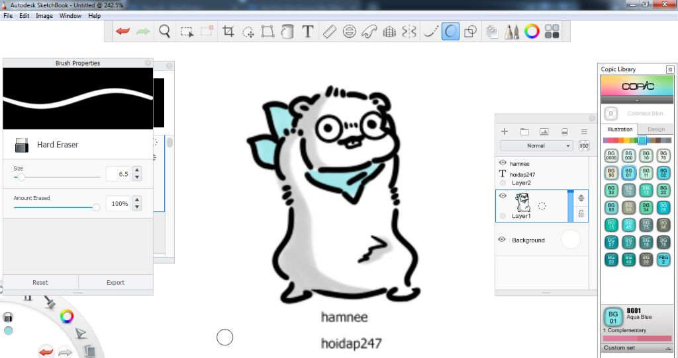This screenshot has width=678, height=358.
Task: Select the Distort transform tool
Action: [x=267, y=31]
